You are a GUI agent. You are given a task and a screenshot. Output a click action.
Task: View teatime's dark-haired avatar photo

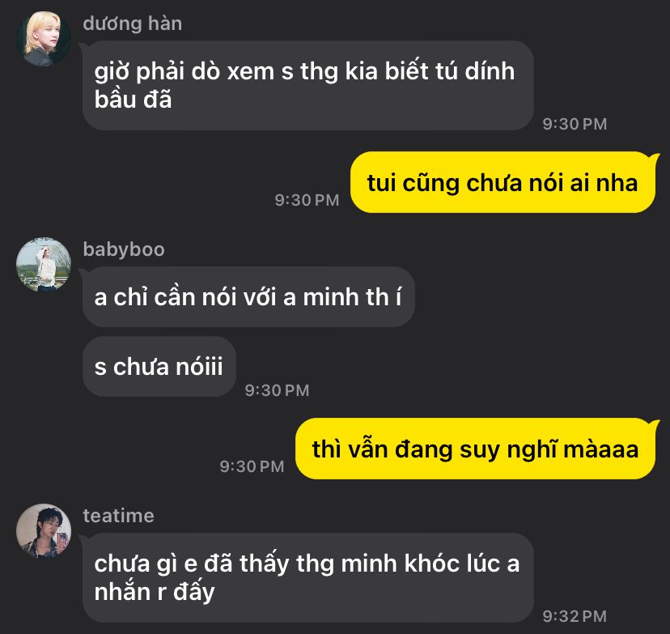[x=44, y=531]
